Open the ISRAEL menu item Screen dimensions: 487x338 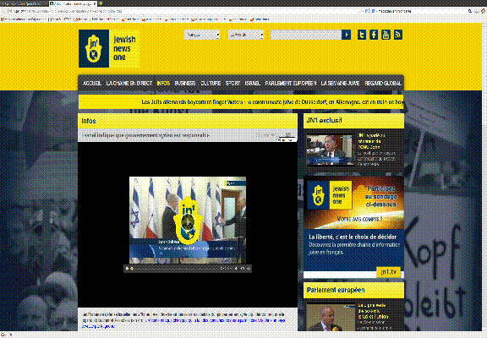click(253, 83)
